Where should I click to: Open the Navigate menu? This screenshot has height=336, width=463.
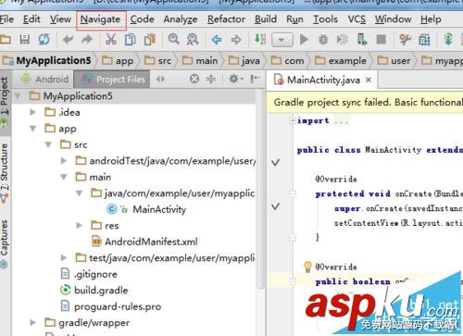click(x=100, y=19)
